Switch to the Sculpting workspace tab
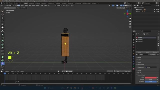Image resolution: width=160 pixels, height=90 pixels. click(x=37, y=3)
